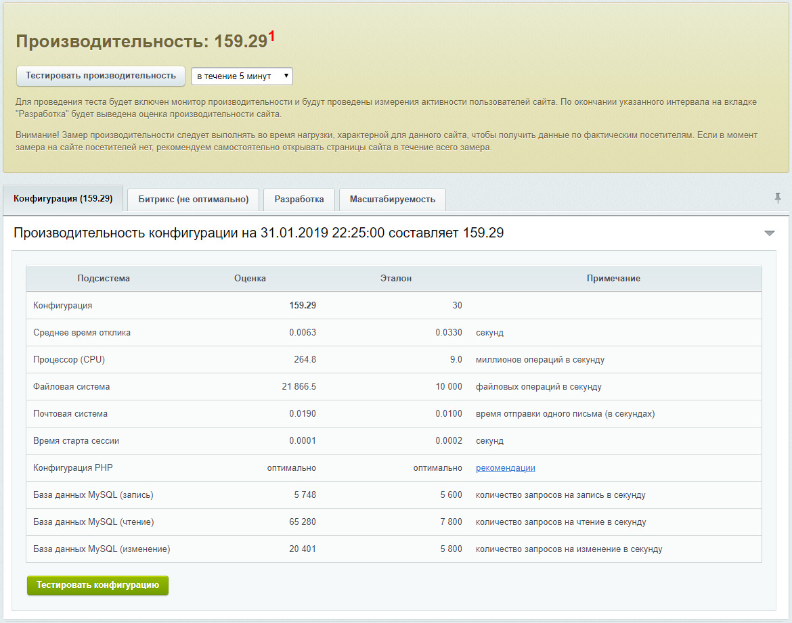Open the Масштабируемость tab
The height and width of the screenshot is (623, 792).
[x=393, y=200]
